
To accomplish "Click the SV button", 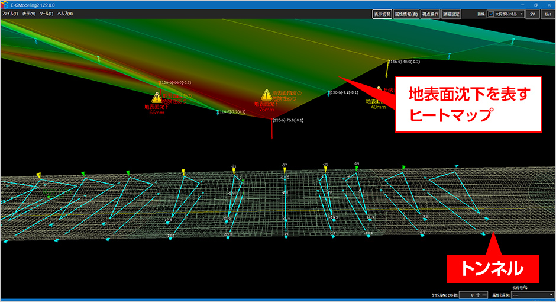I will (532, 14).
